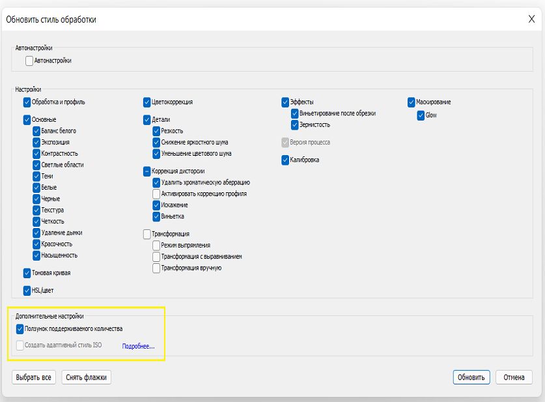Disable Снижение яркостного шума checkbox
Viewport: 545px width, 402px height.
pos(156,142)
